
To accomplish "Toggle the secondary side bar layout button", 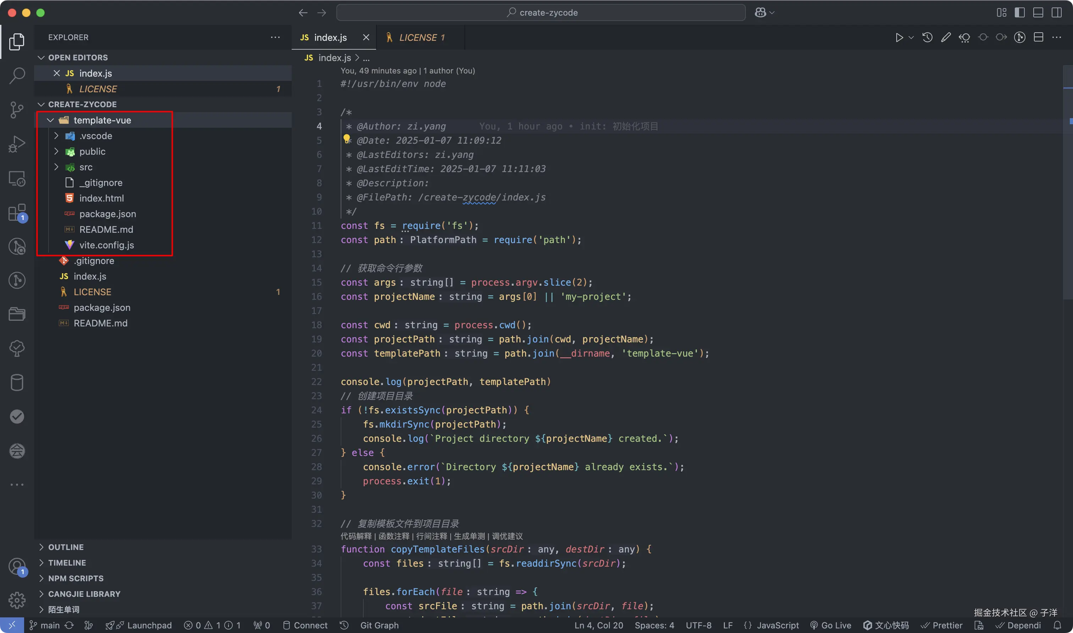I will (x=1056, y=13).
